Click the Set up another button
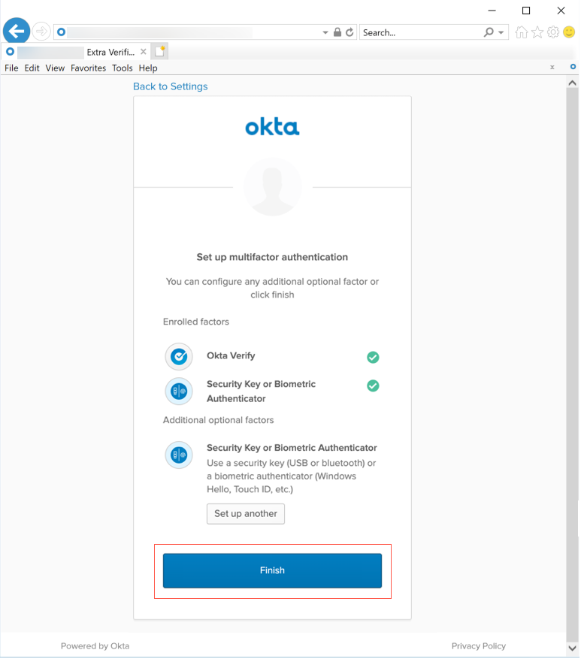Image resolution: width=581 pixels, height=659 pixels. click(x=246, y=514)
